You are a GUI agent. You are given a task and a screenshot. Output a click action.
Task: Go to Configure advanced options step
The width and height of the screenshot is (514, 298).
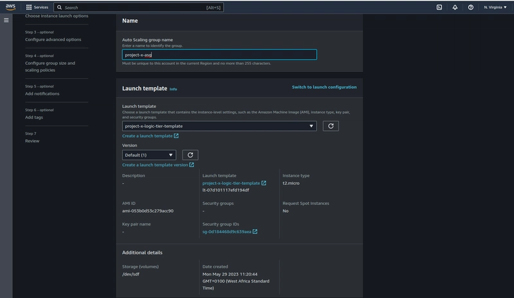click(x=53, y=39)
